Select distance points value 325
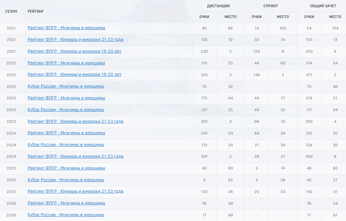Image resolution: width=346 pixels, height=221 pixels. click(x=204, y=75)
